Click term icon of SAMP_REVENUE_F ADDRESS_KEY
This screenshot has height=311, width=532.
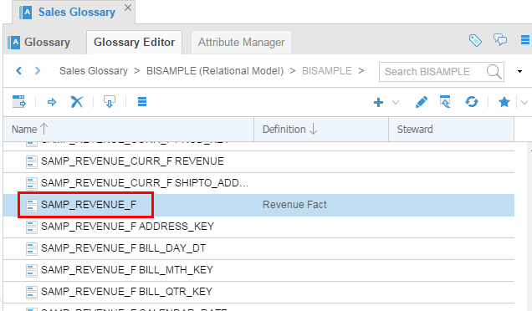coord(32,227)
